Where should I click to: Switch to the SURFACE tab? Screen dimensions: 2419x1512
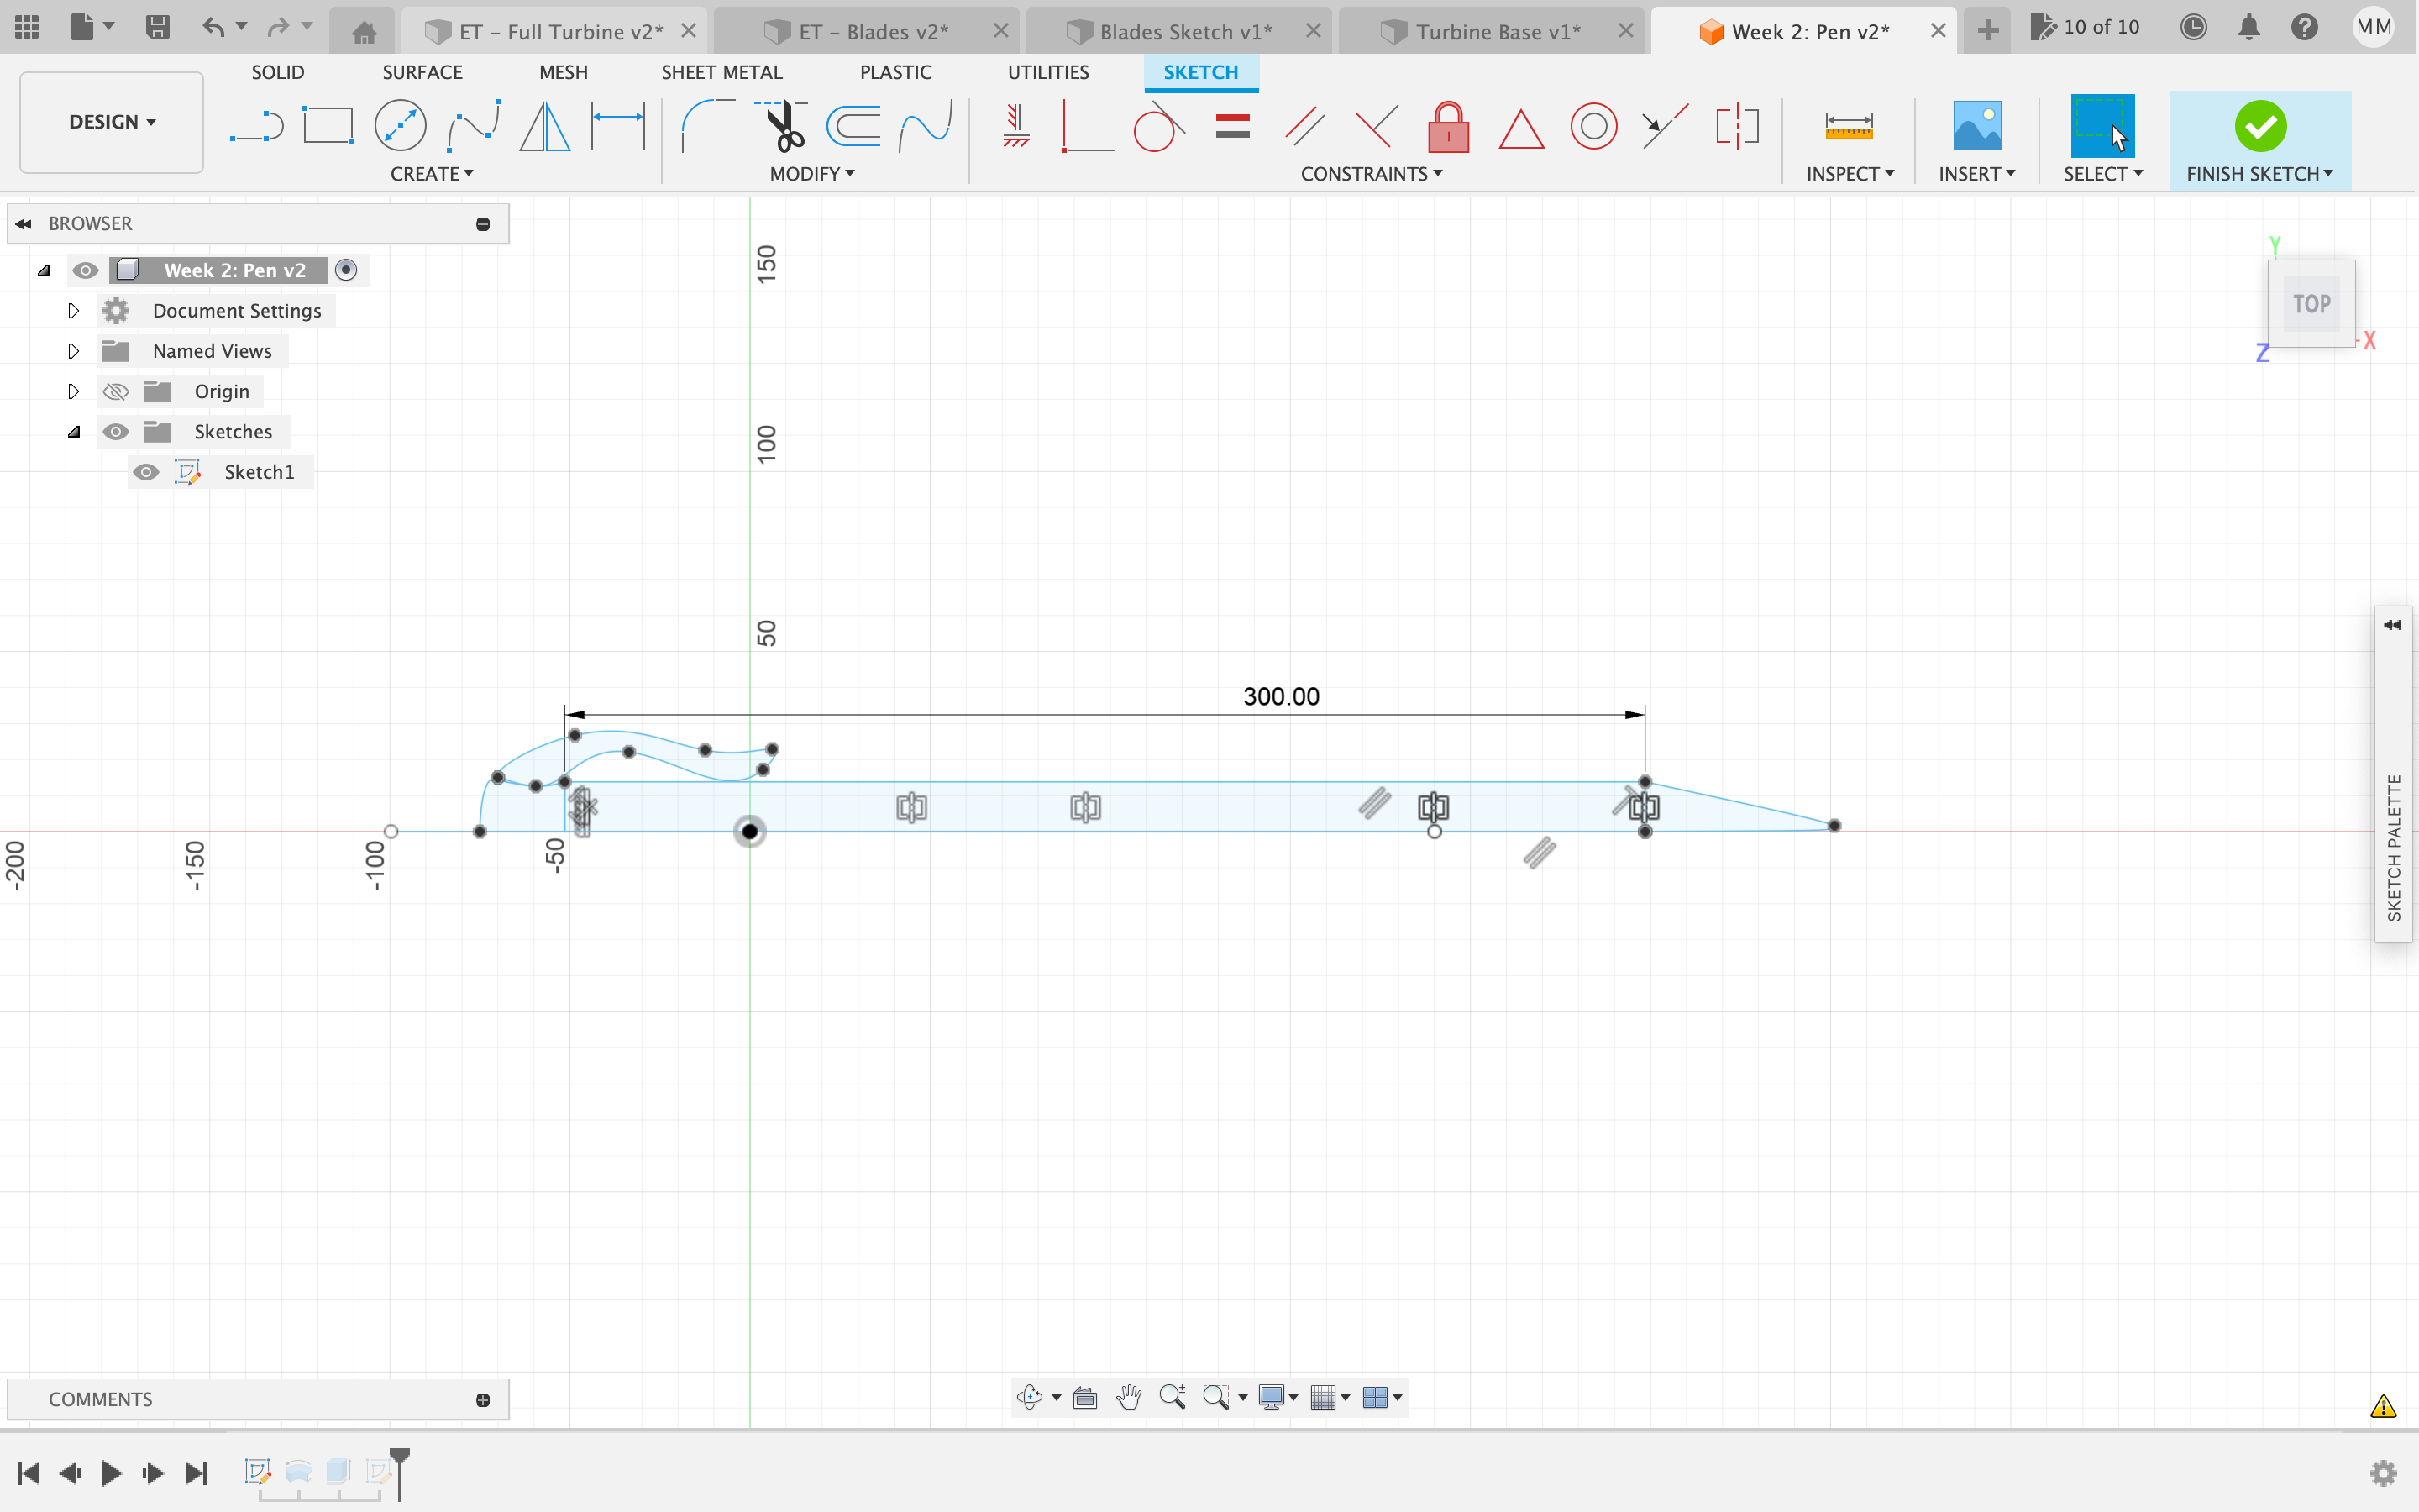(422, 72)
